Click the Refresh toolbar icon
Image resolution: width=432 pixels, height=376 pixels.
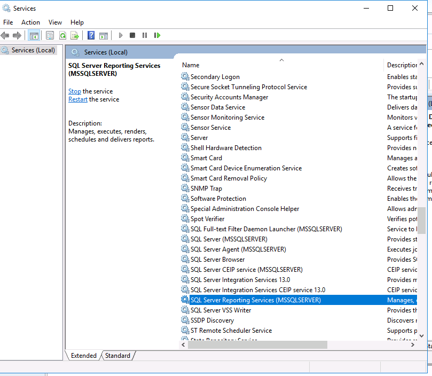pyautogui.click(x=62, y=36)
